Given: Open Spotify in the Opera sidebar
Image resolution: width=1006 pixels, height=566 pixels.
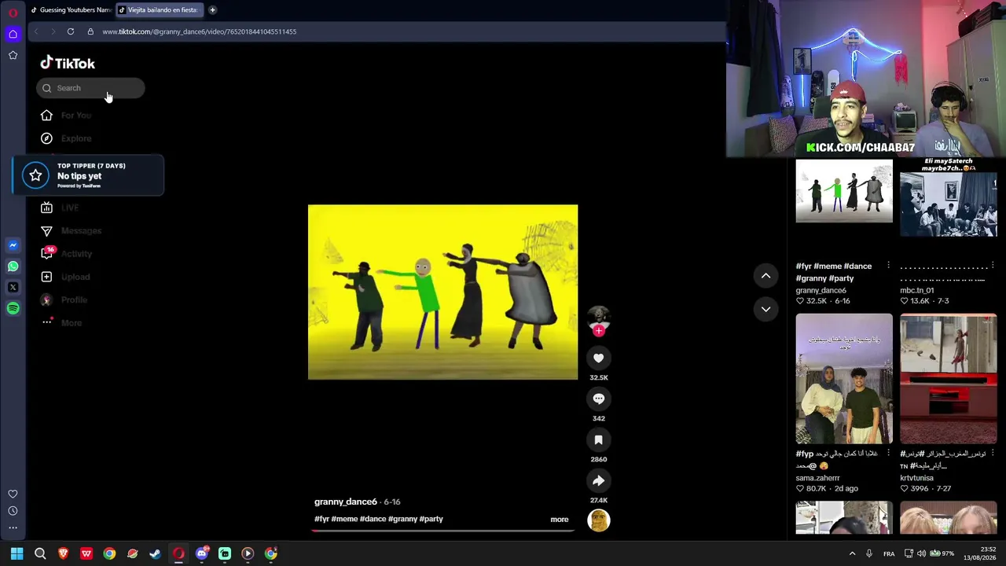Looking at the screenshot, I should 13,309.
